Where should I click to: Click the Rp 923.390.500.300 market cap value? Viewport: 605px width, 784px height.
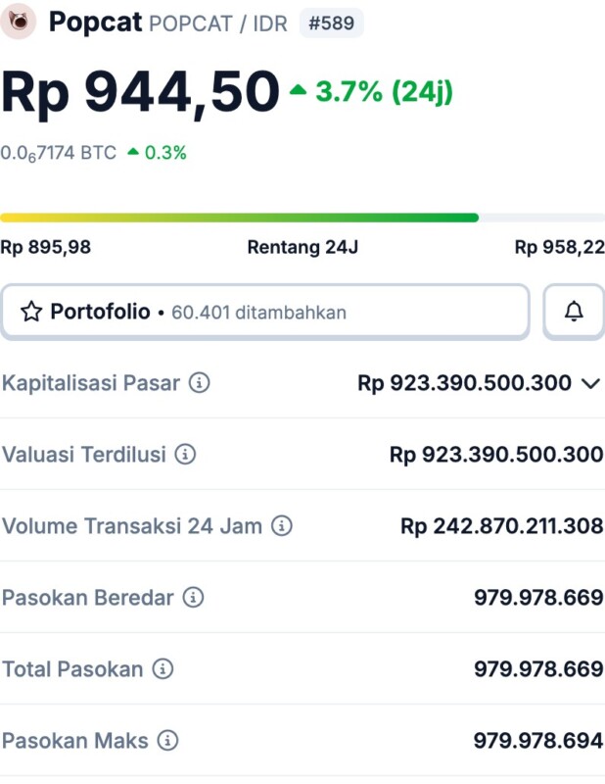pos(464,383)
